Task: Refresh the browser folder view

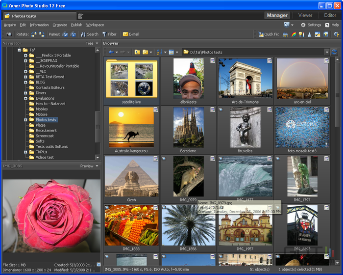Action: tap(334, 52)
